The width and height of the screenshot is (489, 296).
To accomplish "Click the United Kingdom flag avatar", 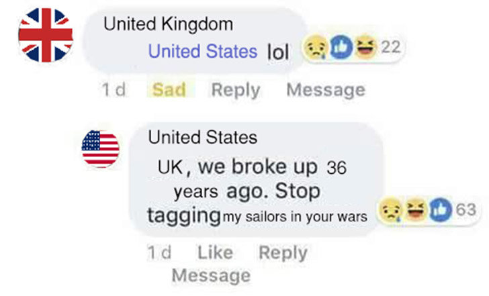I will pos(46,35).
